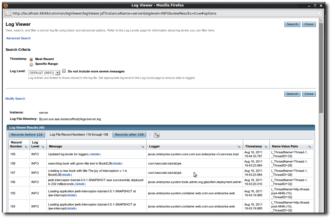Click the bookmark star in the address bar
Screen dimensions: 332x219
click(x=318, y=13)
